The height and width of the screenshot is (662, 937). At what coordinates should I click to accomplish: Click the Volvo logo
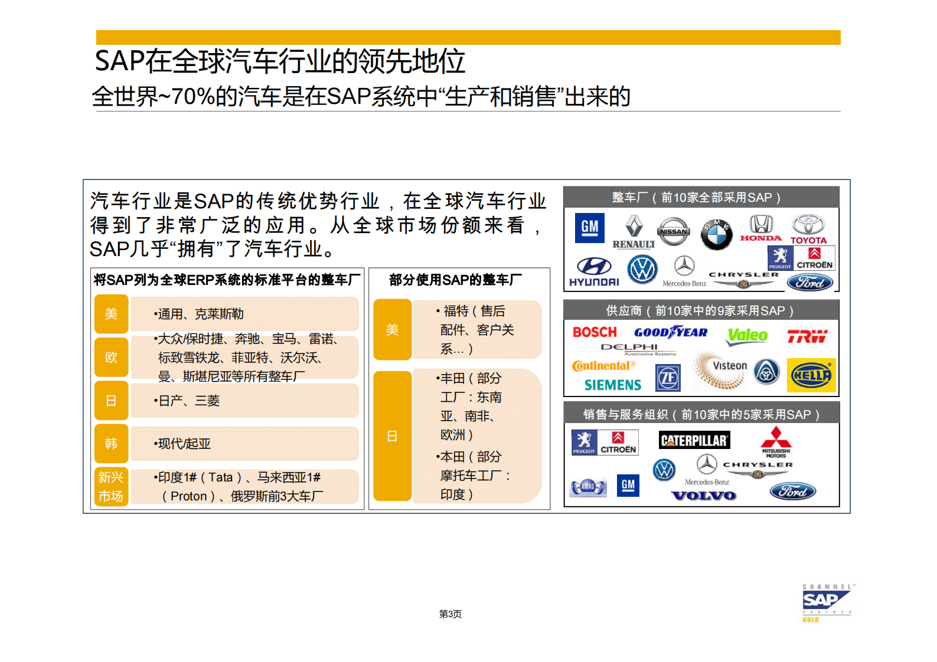tap(704, 496)
